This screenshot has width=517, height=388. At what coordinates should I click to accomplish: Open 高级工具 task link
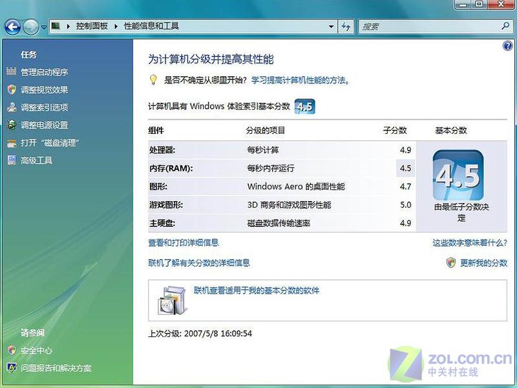(x=37, y=160)
